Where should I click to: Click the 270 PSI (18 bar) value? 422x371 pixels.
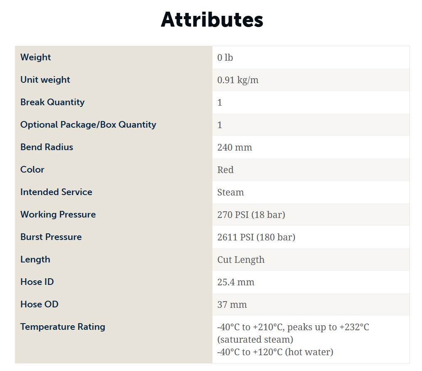(252, 215)
